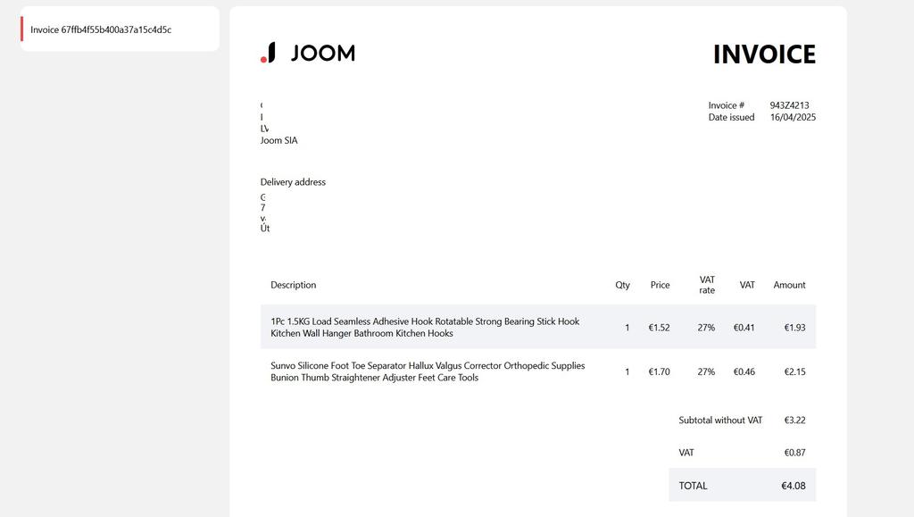Viewport: 914px width, 517px height.
Task: Click the Delivery address label
Action: click(x=293, y=182)
